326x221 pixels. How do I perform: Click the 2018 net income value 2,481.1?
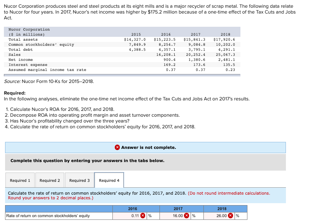tap(227, 60)
